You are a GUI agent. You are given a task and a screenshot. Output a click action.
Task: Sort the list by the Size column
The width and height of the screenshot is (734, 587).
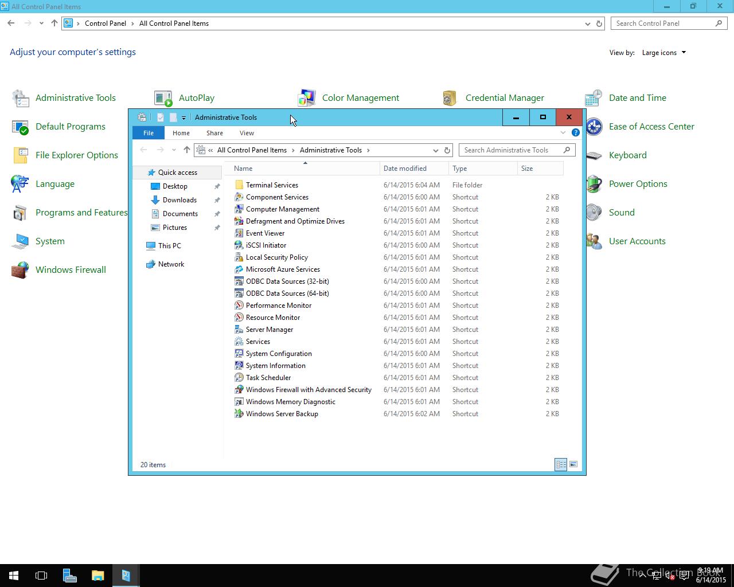540,169
